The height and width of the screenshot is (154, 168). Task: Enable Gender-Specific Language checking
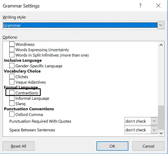pyautogui.click(x=12, y=66)
